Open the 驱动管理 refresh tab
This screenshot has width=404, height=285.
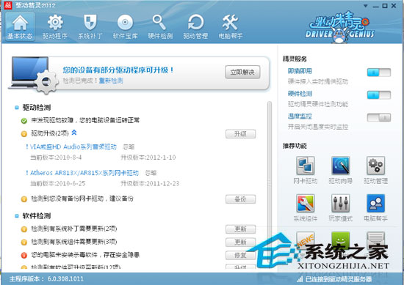click(195, 27)
